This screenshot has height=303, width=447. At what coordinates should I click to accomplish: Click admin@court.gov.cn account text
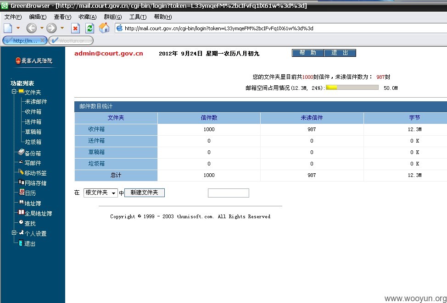(x=109, y=54)
